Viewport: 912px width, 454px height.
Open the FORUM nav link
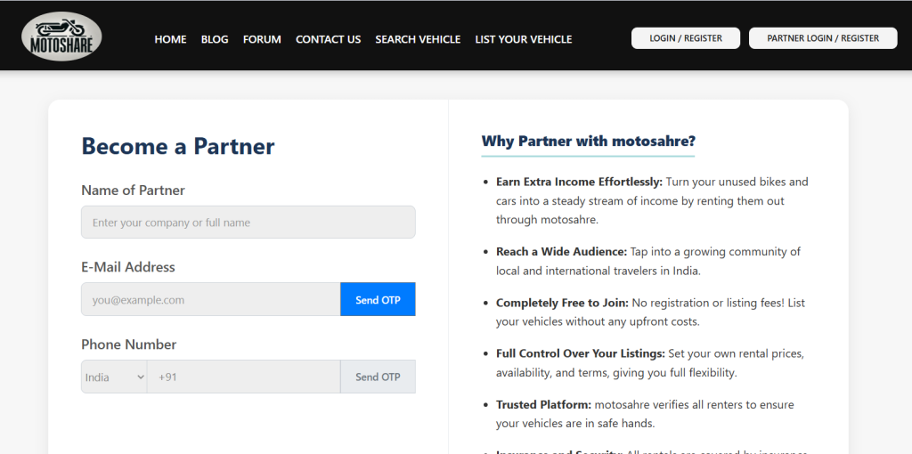[262, 39]
